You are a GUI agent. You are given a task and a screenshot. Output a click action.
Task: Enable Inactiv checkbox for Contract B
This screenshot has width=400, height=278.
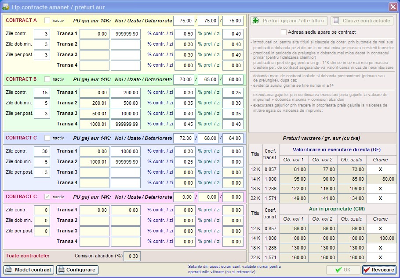47,79
